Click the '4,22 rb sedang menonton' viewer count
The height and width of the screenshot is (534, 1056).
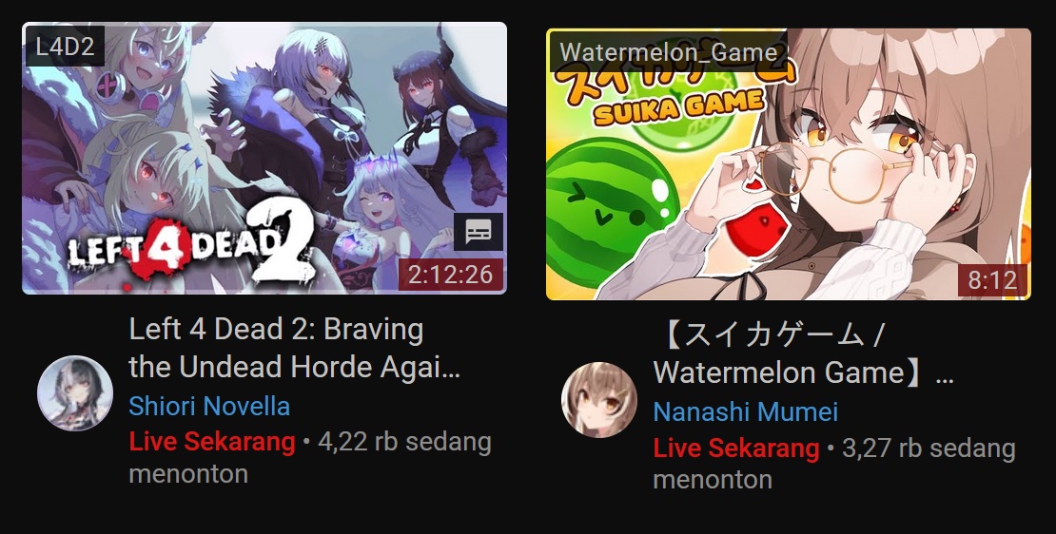310,458
